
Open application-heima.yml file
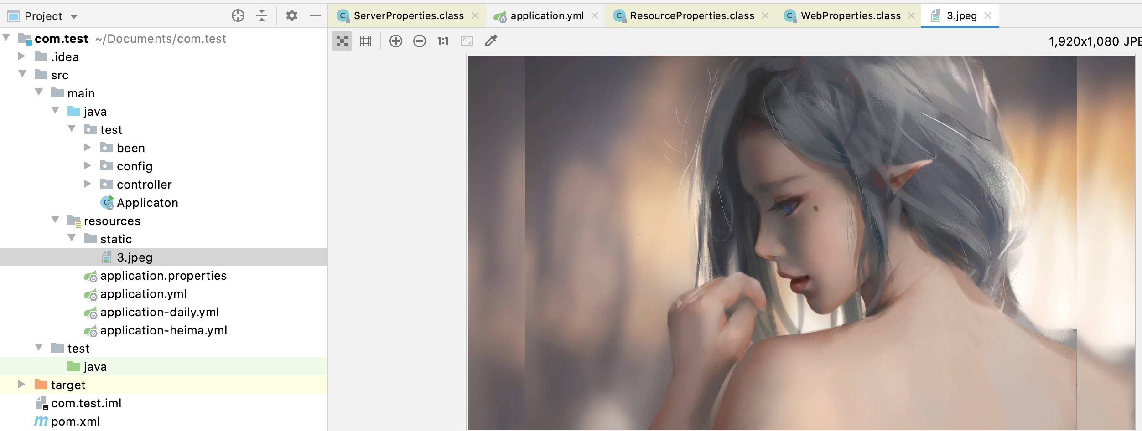point(164,330)
